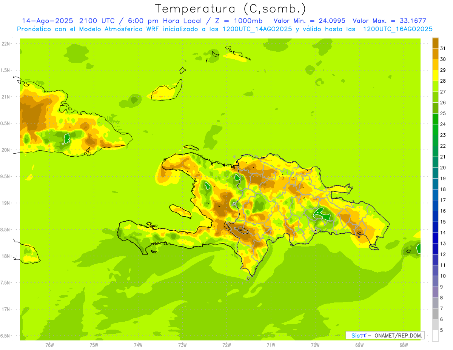Click the valid-until time "1200UTC_16AGO2025"
Viewport: 453px width, 350px height.
coord(398,29)
